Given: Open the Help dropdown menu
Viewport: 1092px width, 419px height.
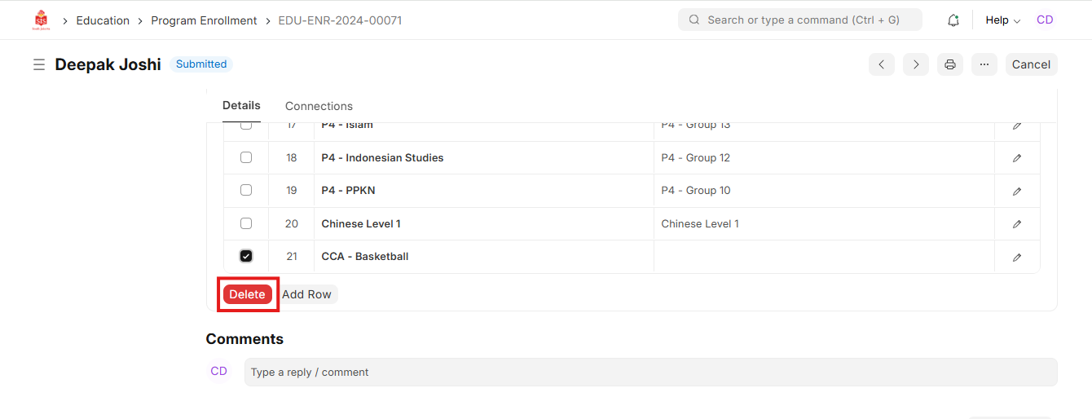Looking at the screenshot, I should click(x=1002, y=20).
